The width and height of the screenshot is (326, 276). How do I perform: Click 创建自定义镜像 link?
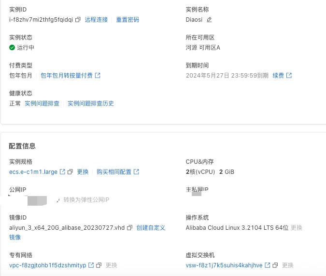pos(151,228)
